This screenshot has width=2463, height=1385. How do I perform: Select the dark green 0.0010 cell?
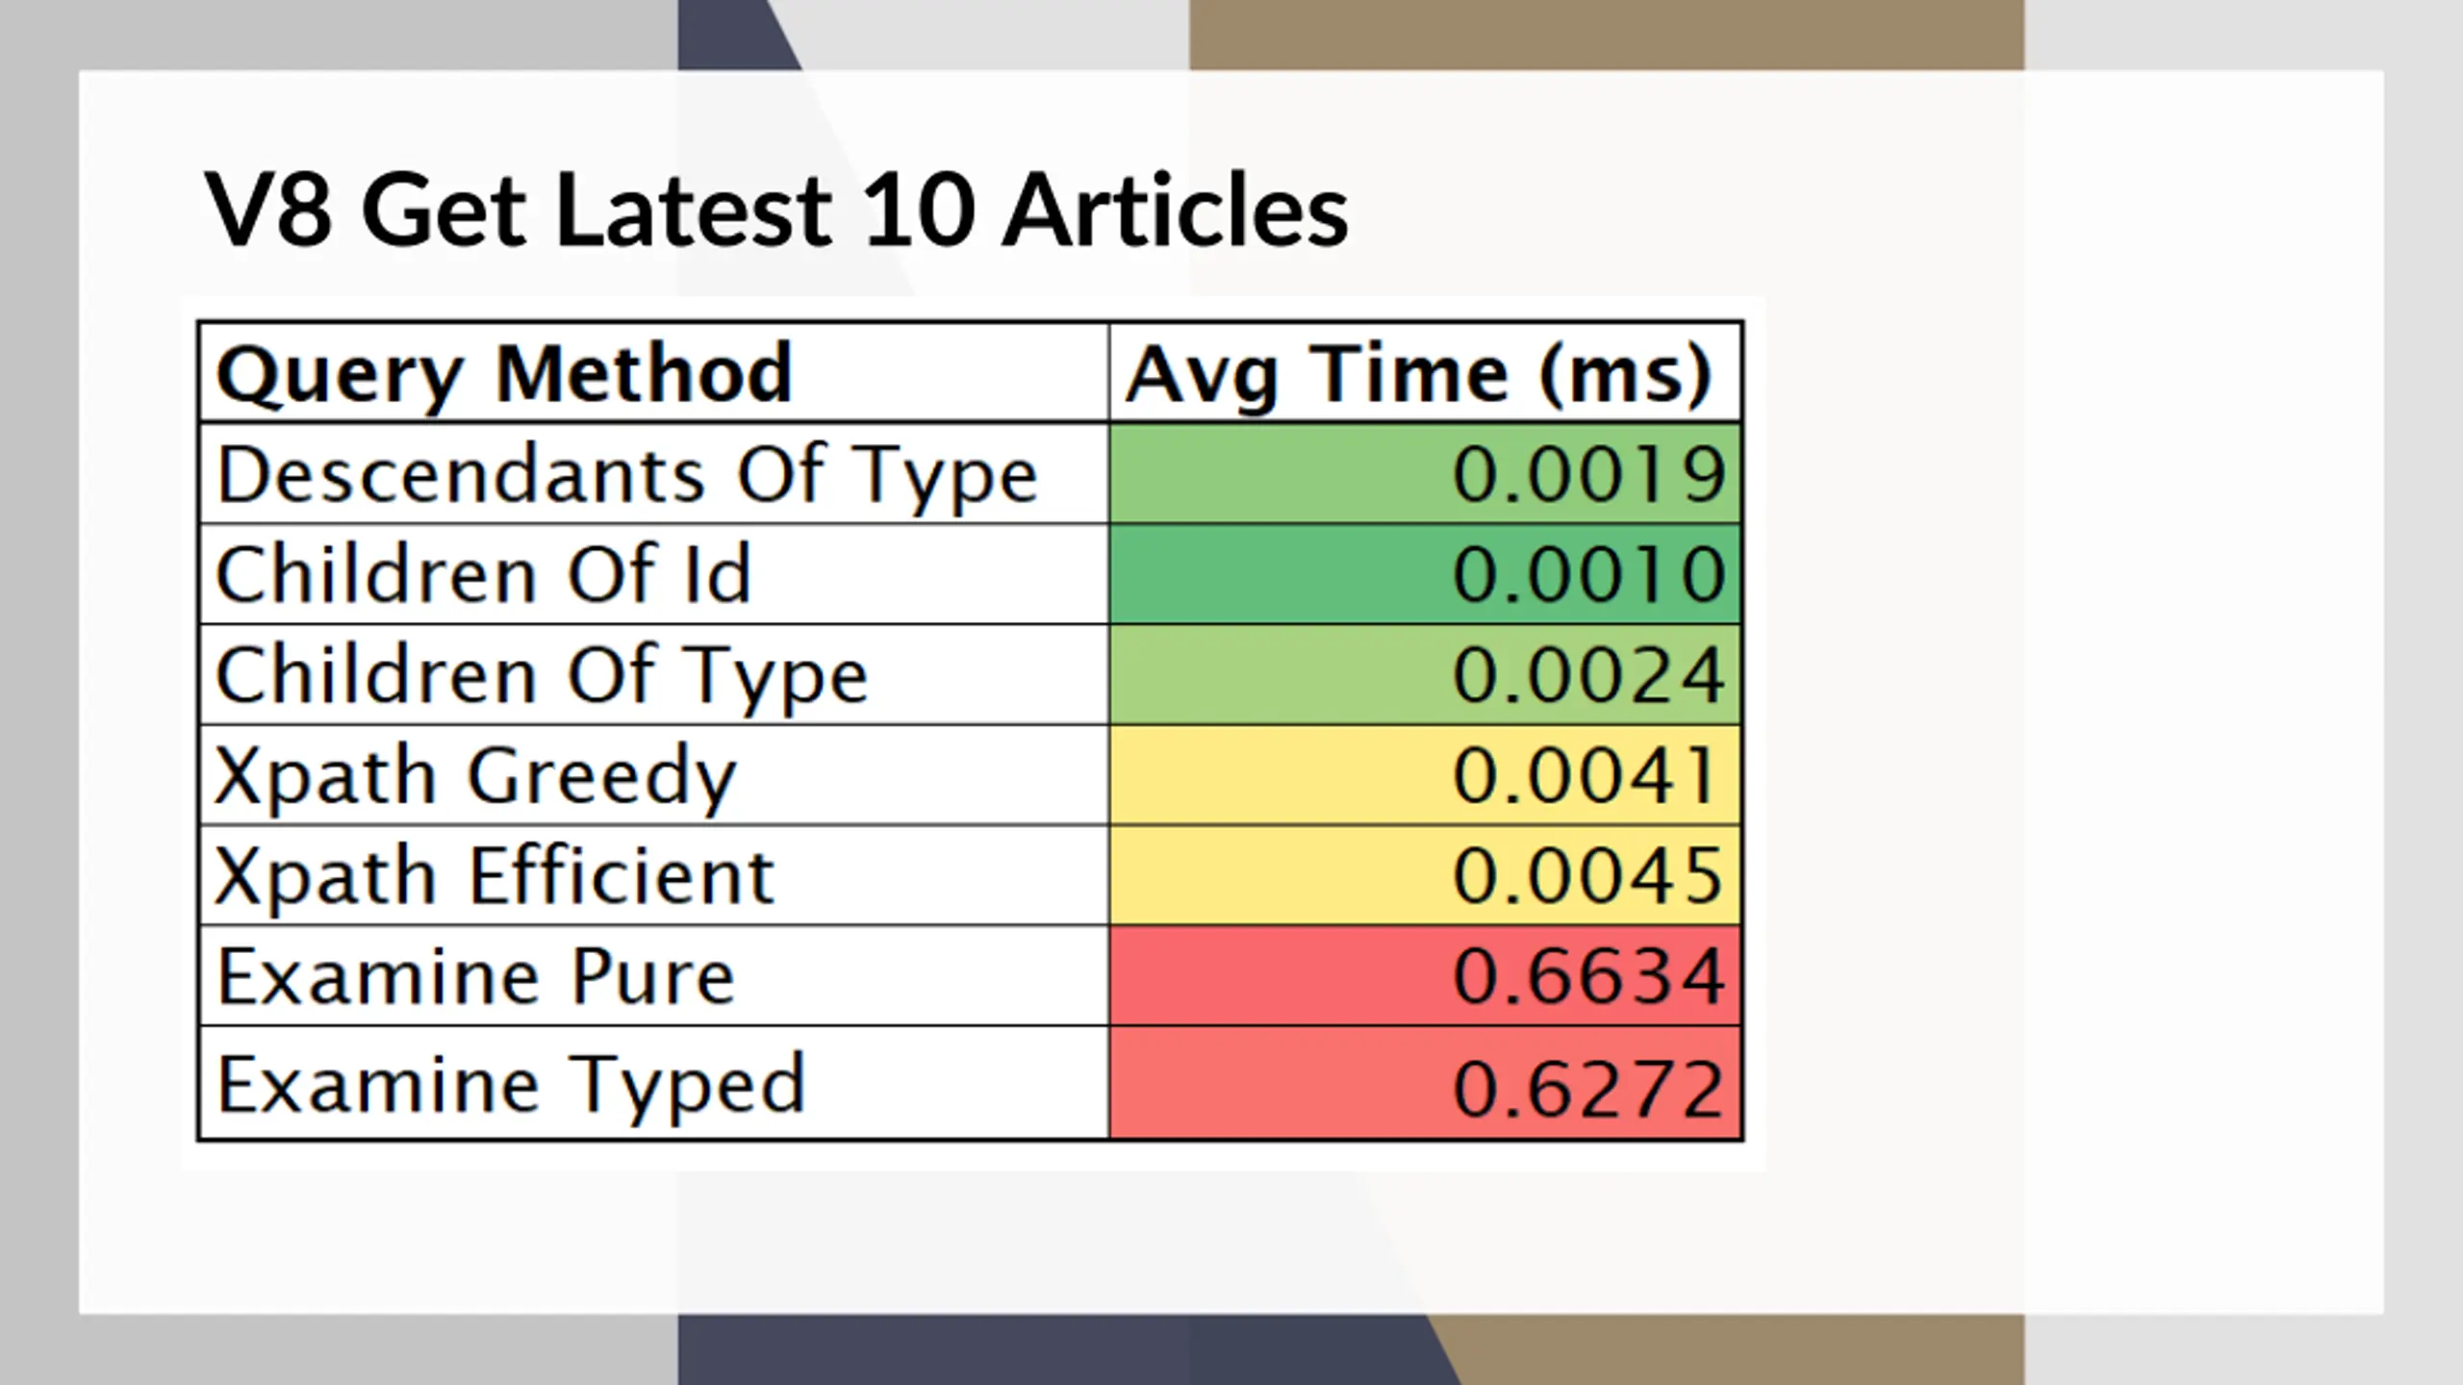[x=1425, y=574]
